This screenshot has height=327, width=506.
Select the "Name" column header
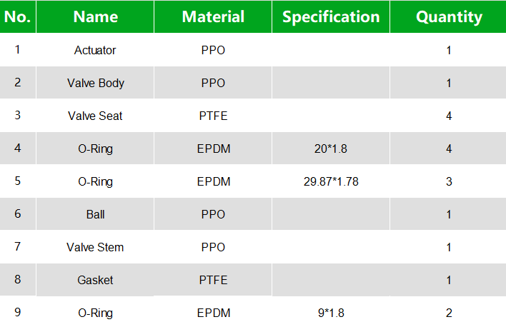click(95, 17)
